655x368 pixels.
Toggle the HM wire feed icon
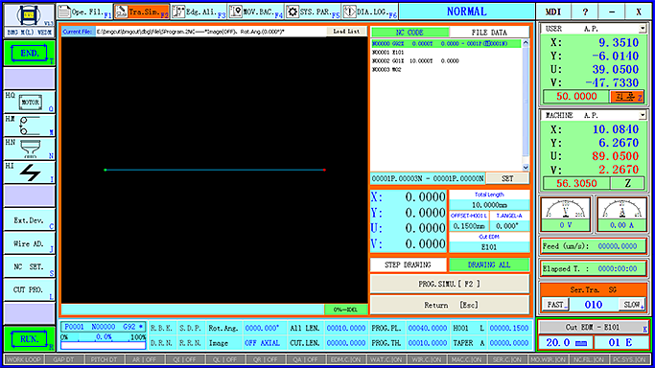click(x=29, y=126)
